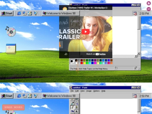Click the SONGS link

[8, 107]
